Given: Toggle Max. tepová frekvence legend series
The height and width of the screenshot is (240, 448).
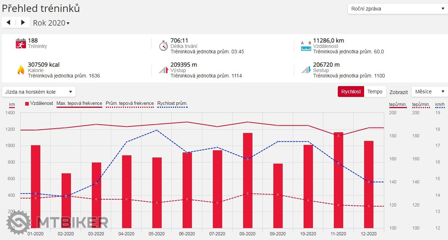Looking at the screenshot, I should click(79, 103).
